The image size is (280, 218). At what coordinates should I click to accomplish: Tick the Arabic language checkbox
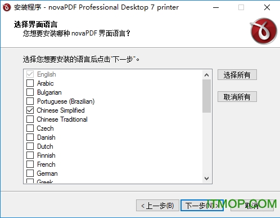[x=30, y=83]
